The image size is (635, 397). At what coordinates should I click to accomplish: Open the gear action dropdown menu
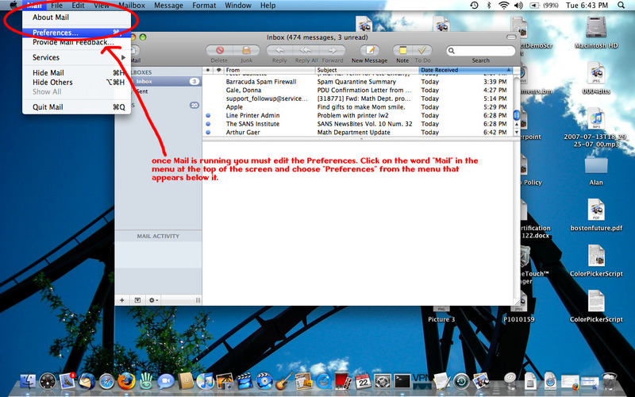click(153, 300)
